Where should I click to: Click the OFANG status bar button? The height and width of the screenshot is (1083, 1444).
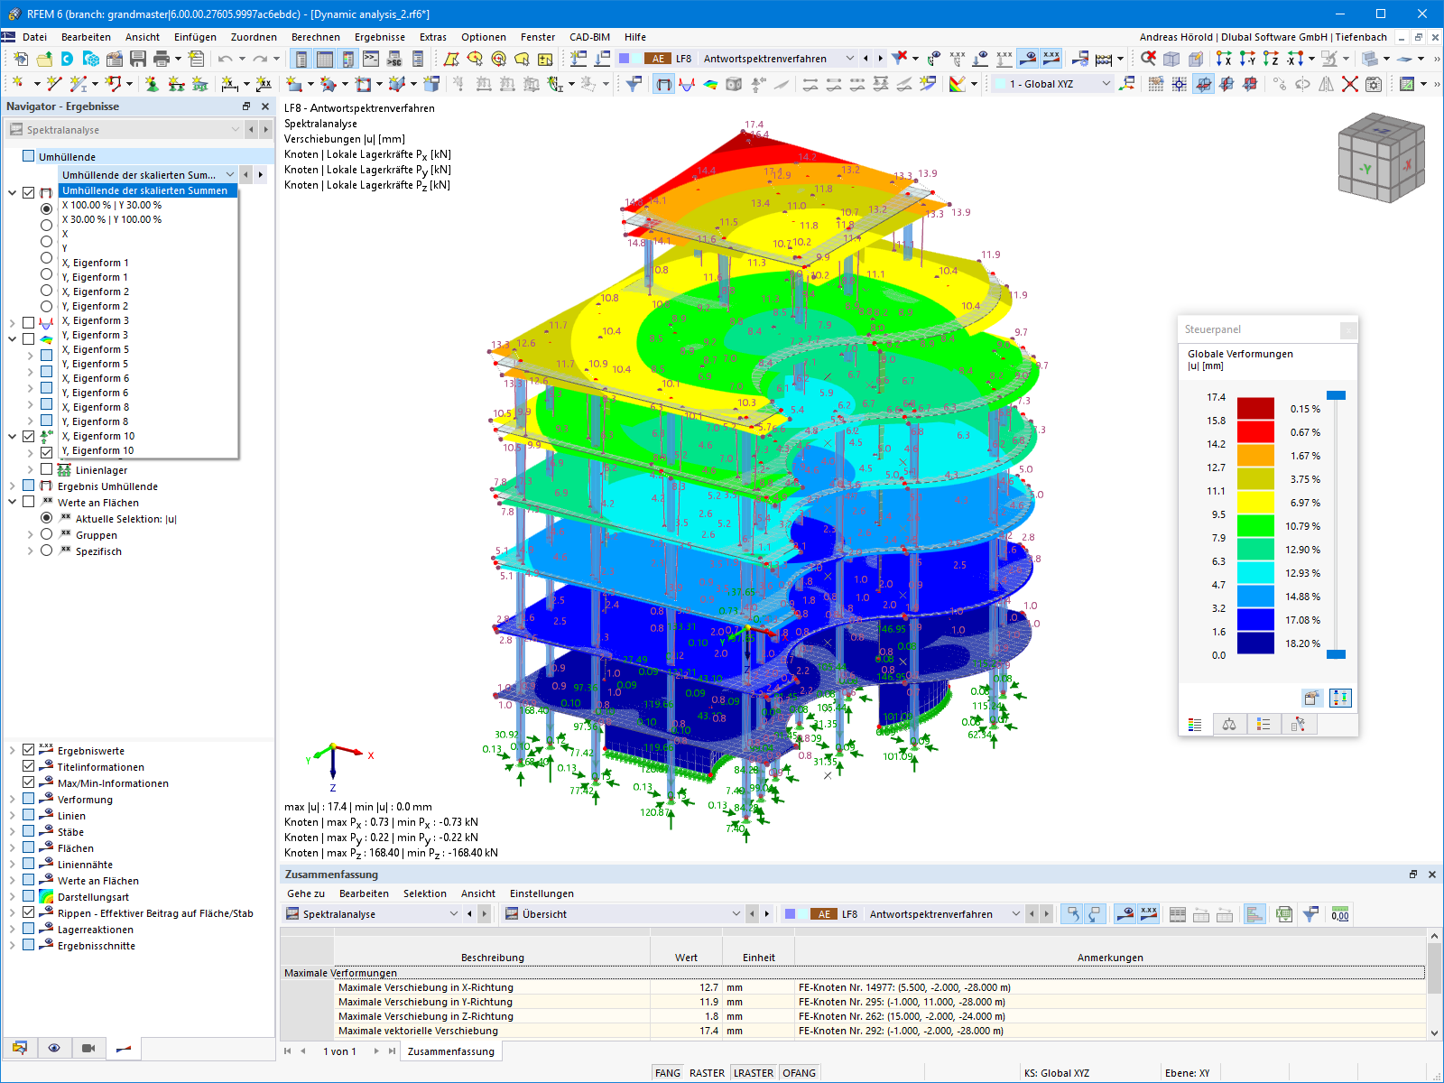(799, 1073)
